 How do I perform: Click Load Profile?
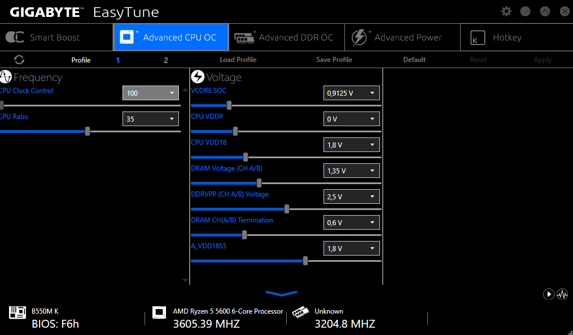click(x=238, y=60)
